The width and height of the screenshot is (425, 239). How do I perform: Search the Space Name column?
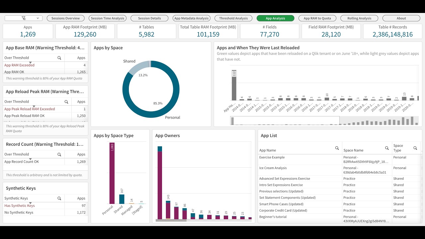point(387,148)
